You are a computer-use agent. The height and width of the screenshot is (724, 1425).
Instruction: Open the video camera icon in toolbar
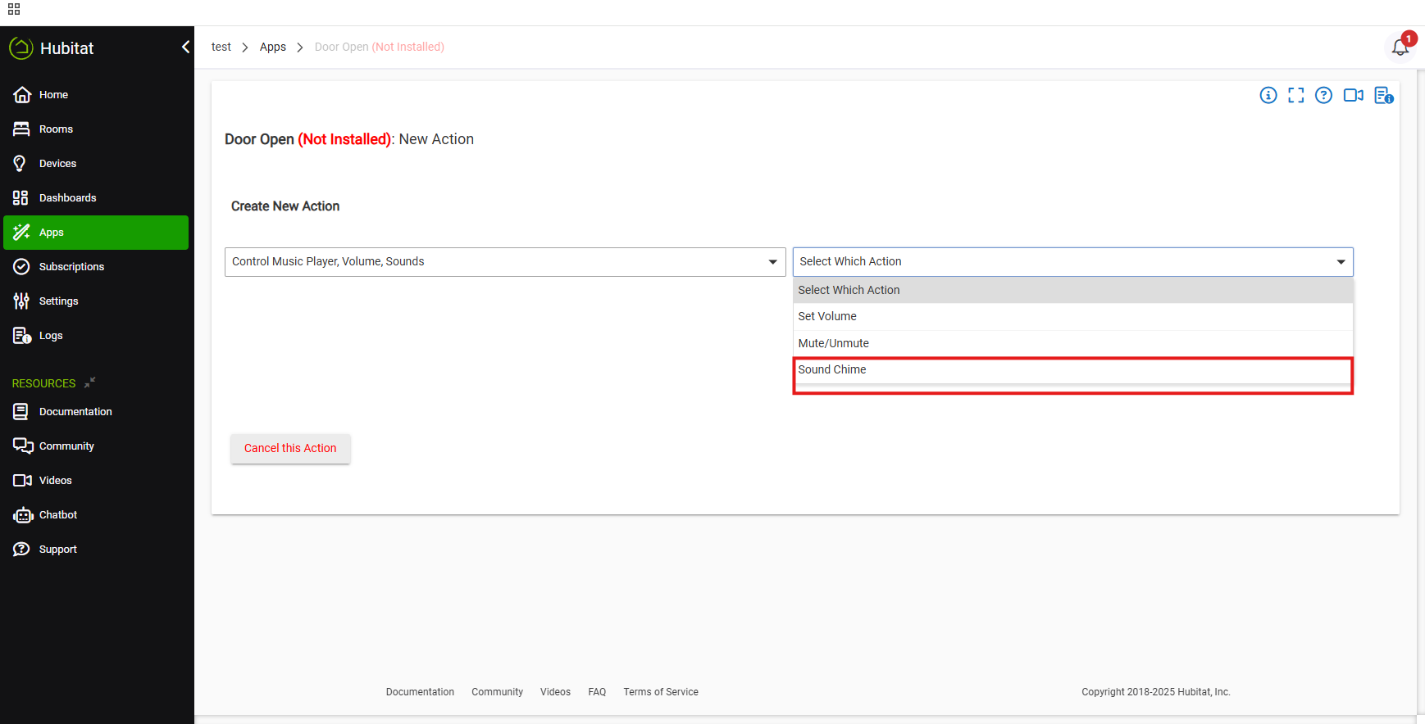(x=1353, y=96)
